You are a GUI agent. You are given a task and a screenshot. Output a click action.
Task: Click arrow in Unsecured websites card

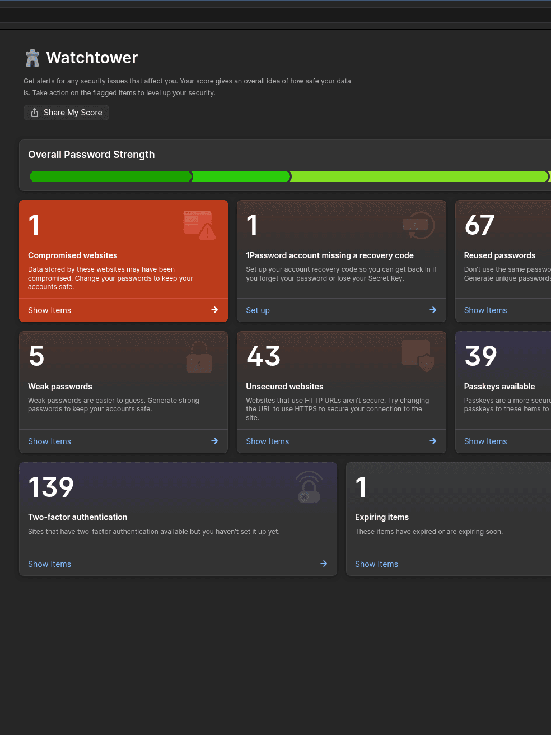(433, 441)
